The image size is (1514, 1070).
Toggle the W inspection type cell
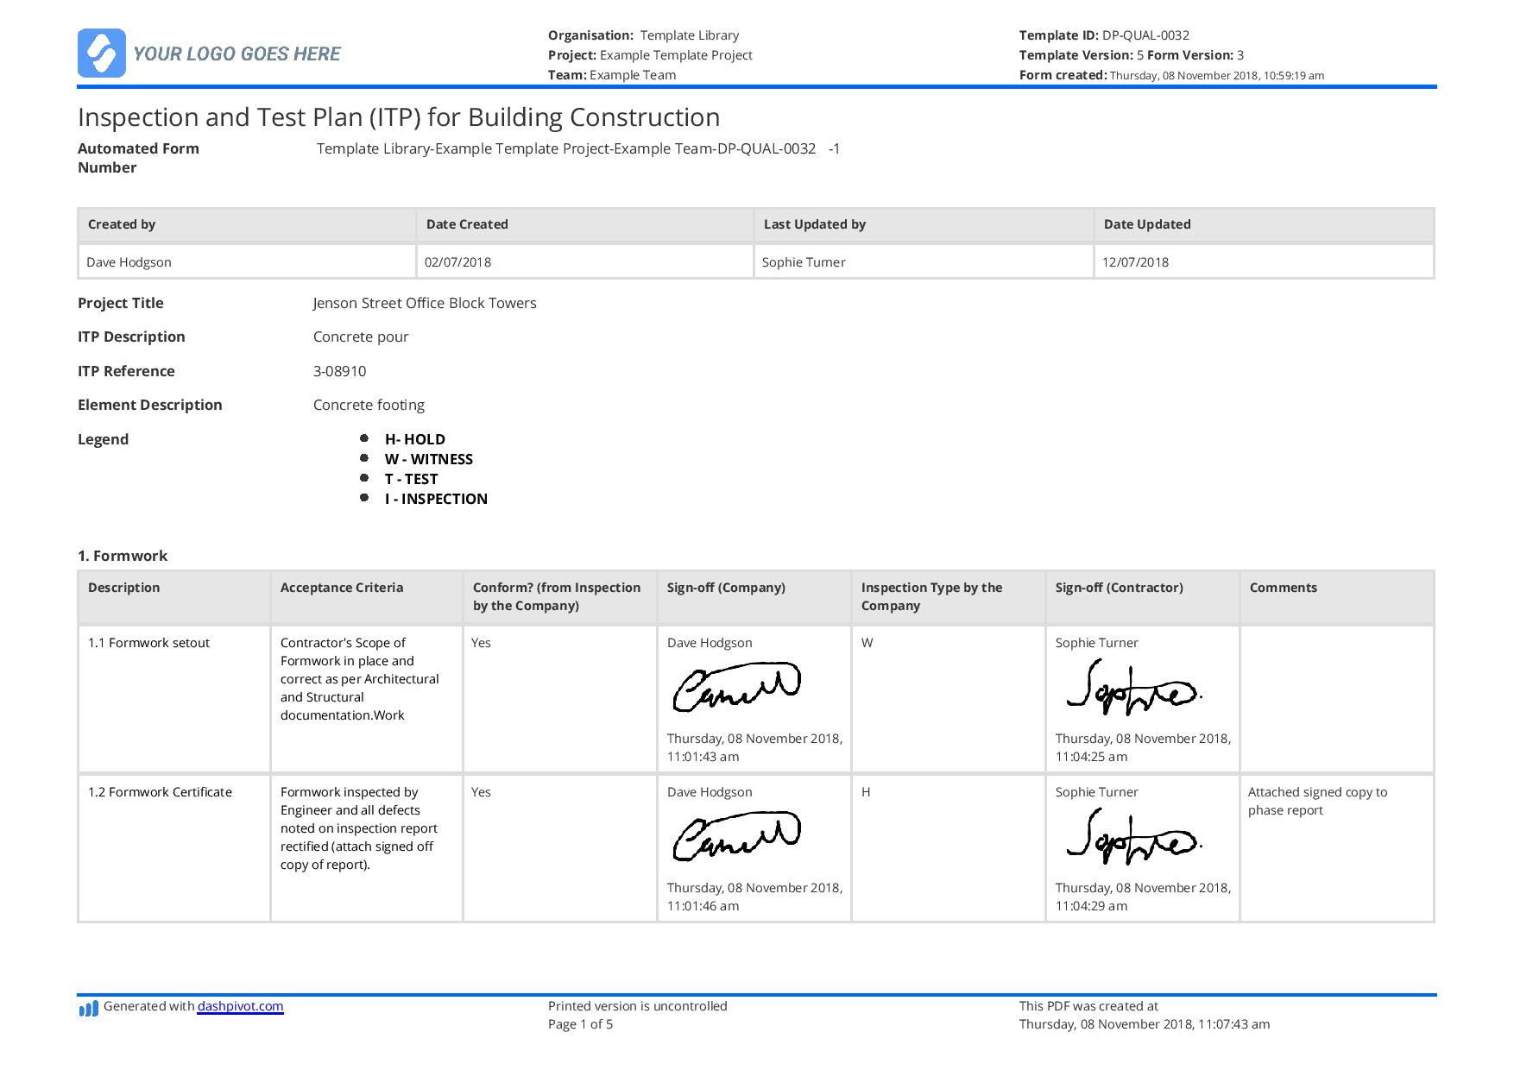[865, 643]
